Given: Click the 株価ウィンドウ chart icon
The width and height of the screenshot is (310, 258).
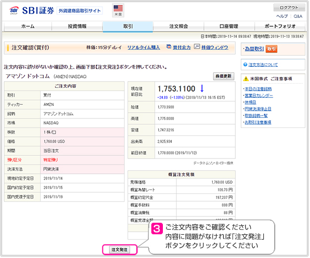Looking at the screenshot, I should (197, 46).
